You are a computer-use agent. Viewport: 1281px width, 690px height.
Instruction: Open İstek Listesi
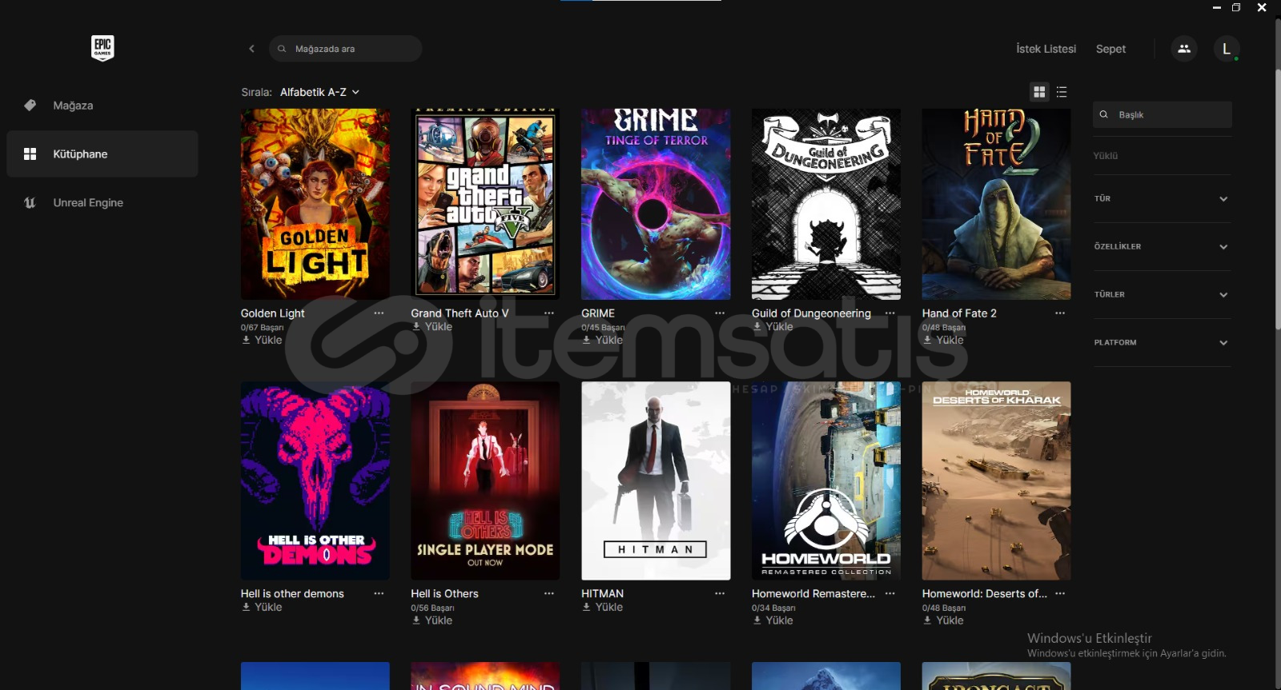(1046, 49)
